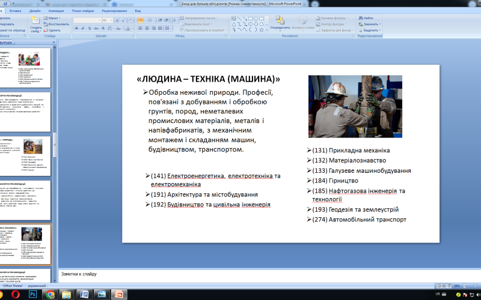Center align text
Screen dimensions: 481x300
coord(147,28)
